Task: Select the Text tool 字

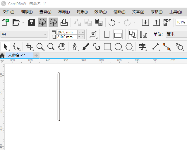Action: (x=142, y=47)
